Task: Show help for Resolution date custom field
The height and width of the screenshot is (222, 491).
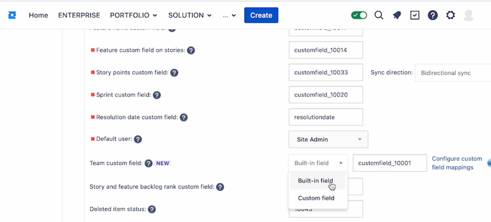Action: point(184,117)
